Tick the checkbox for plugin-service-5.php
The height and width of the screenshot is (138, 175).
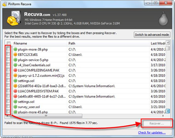8,59
